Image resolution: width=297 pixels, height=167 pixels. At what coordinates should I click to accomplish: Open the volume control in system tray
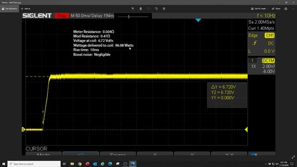pos(277,164)
